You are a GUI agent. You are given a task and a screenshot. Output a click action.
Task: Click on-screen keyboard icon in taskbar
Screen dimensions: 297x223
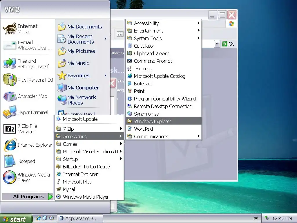pos(256,218)
